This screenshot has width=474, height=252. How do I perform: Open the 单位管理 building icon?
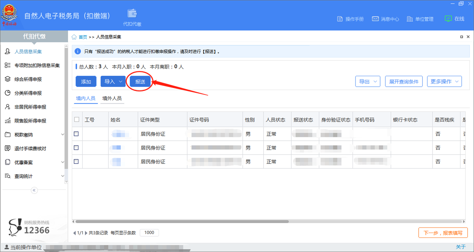pos(410,19)
